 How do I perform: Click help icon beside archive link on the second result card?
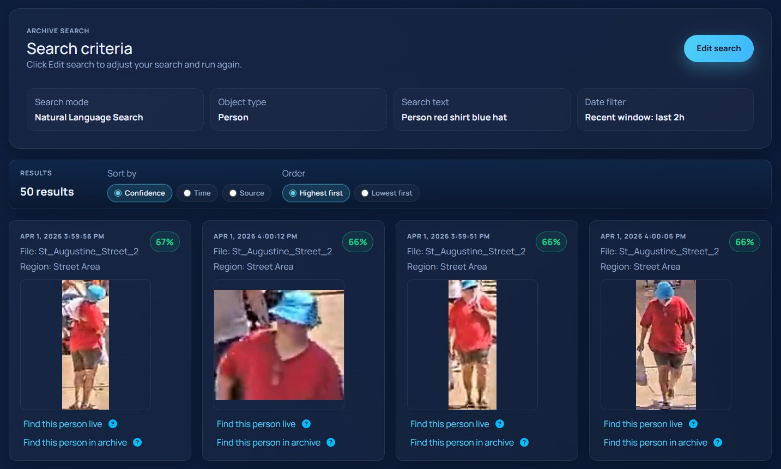click(x=331, y=442)
